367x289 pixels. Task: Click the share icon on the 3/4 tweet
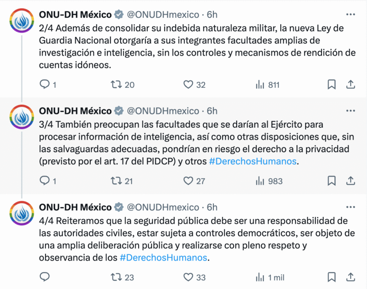[350, 181]
